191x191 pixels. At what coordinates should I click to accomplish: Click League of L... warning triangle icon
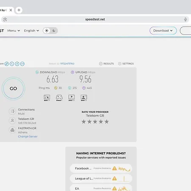[x=115, y=178]
